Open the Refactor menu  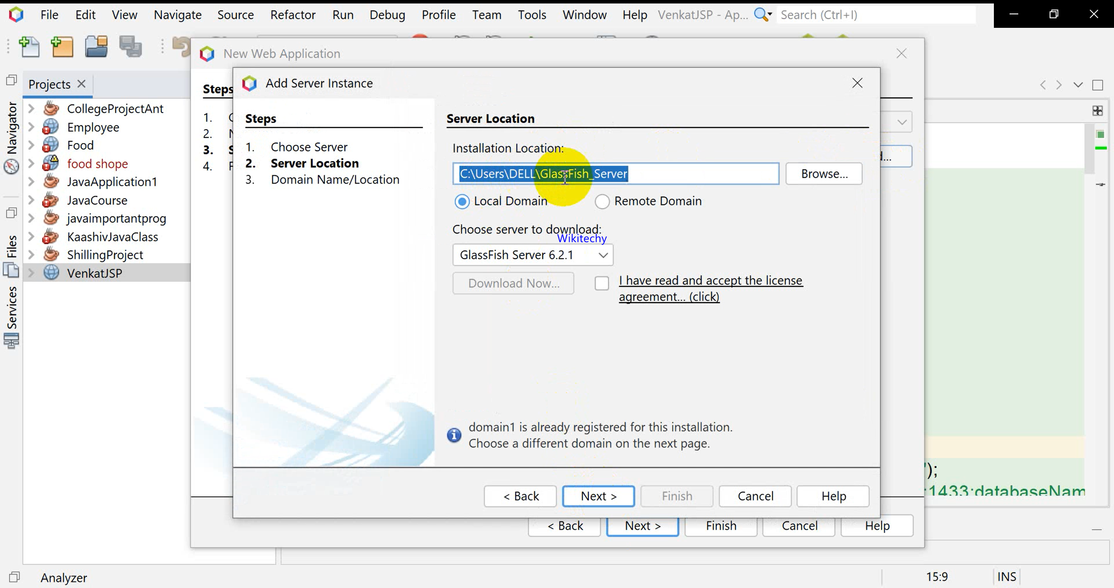click(293, 15)
